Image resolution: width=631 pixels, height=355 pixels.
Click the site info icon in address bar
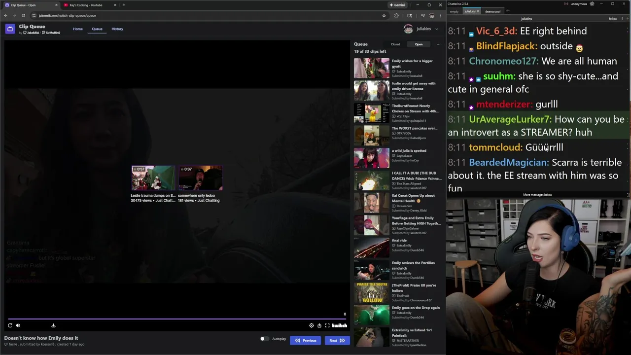click(34, 15)
